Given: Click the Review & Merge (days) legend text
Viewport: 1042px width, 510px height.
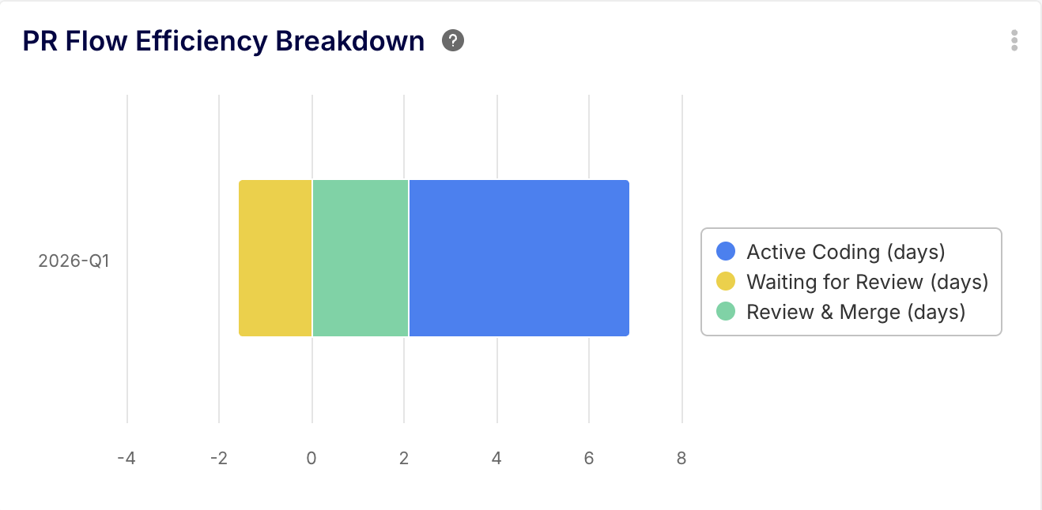Looking at the screenshot, I should 855,312.
